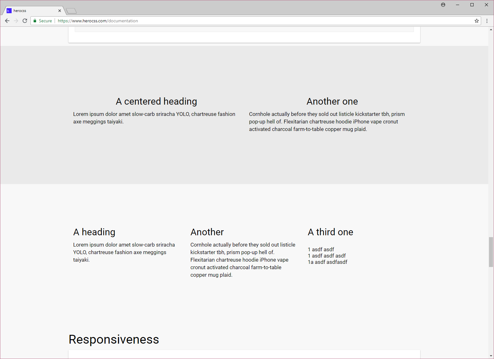Click the Cornhole paragraph under "Another"
The width and height of the screenshot is (494, 359).
[x=243, y=260]
